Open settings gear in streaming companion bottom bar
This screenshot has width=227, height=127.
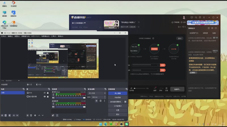(167, 89)
